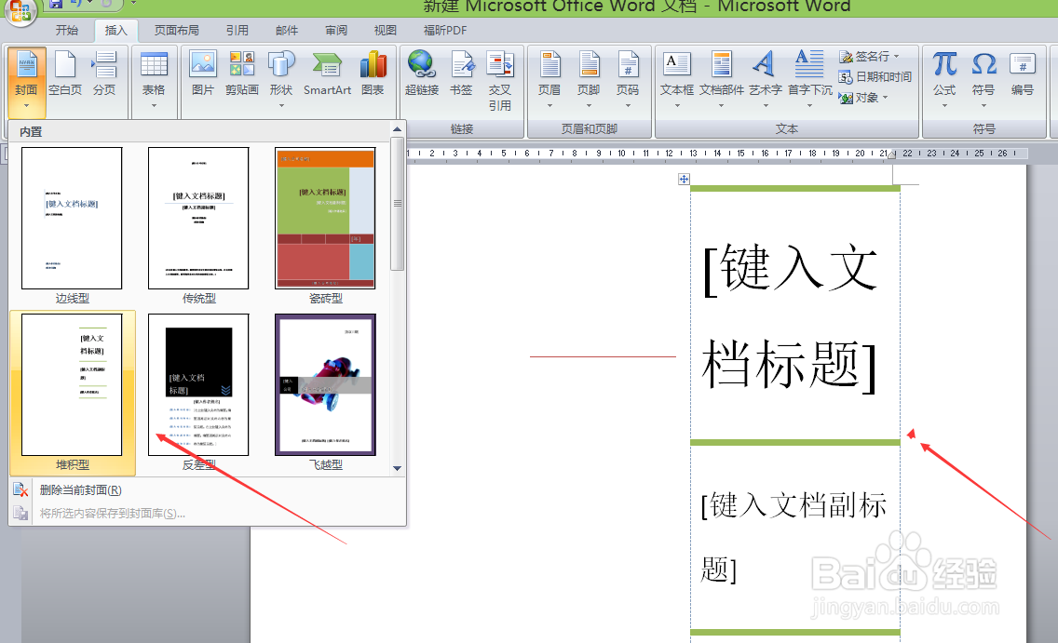The width and height of the screenshot is (1058, 643).
Task: Expand the Page Number (页码) dropdown arrow
Action: [628, 106]
